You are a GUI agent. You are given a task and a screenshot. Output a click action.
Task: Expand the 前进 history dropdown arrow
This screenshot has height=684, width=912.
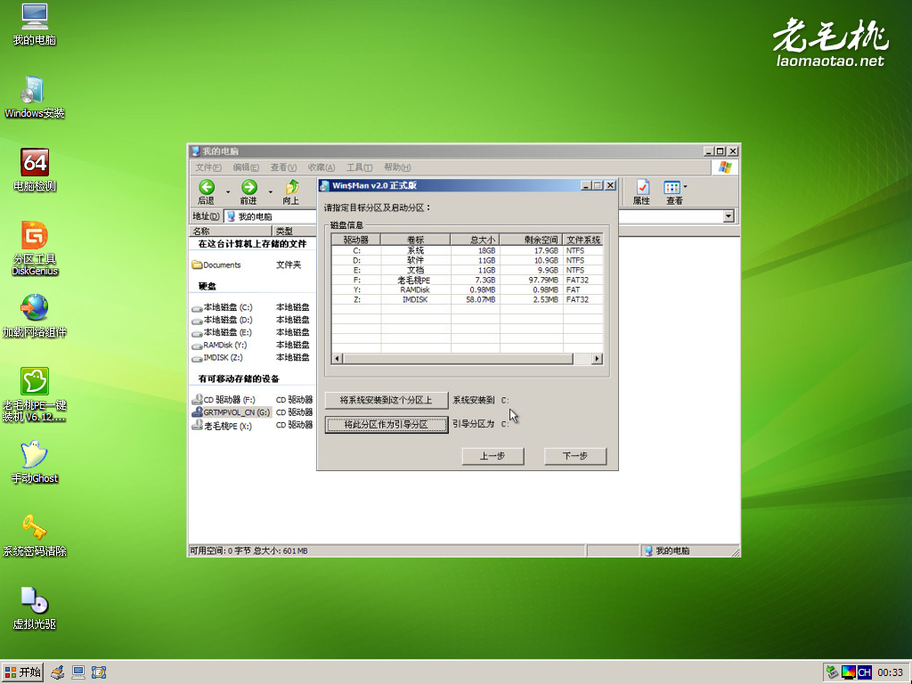tap(270, 192)
